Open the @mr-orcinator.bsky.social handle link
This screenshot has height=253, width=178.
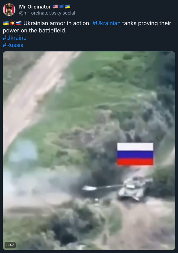(47, 13)
